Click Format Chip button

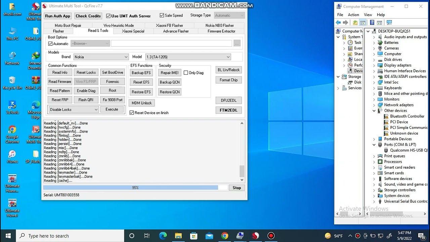tap(228, 80)
